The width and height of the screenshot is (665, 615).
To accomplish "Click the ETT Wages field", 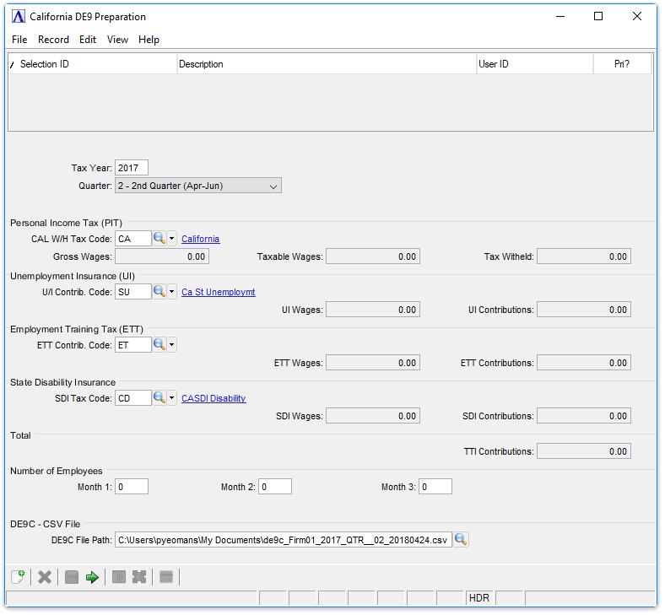I will tap(374, 364).
